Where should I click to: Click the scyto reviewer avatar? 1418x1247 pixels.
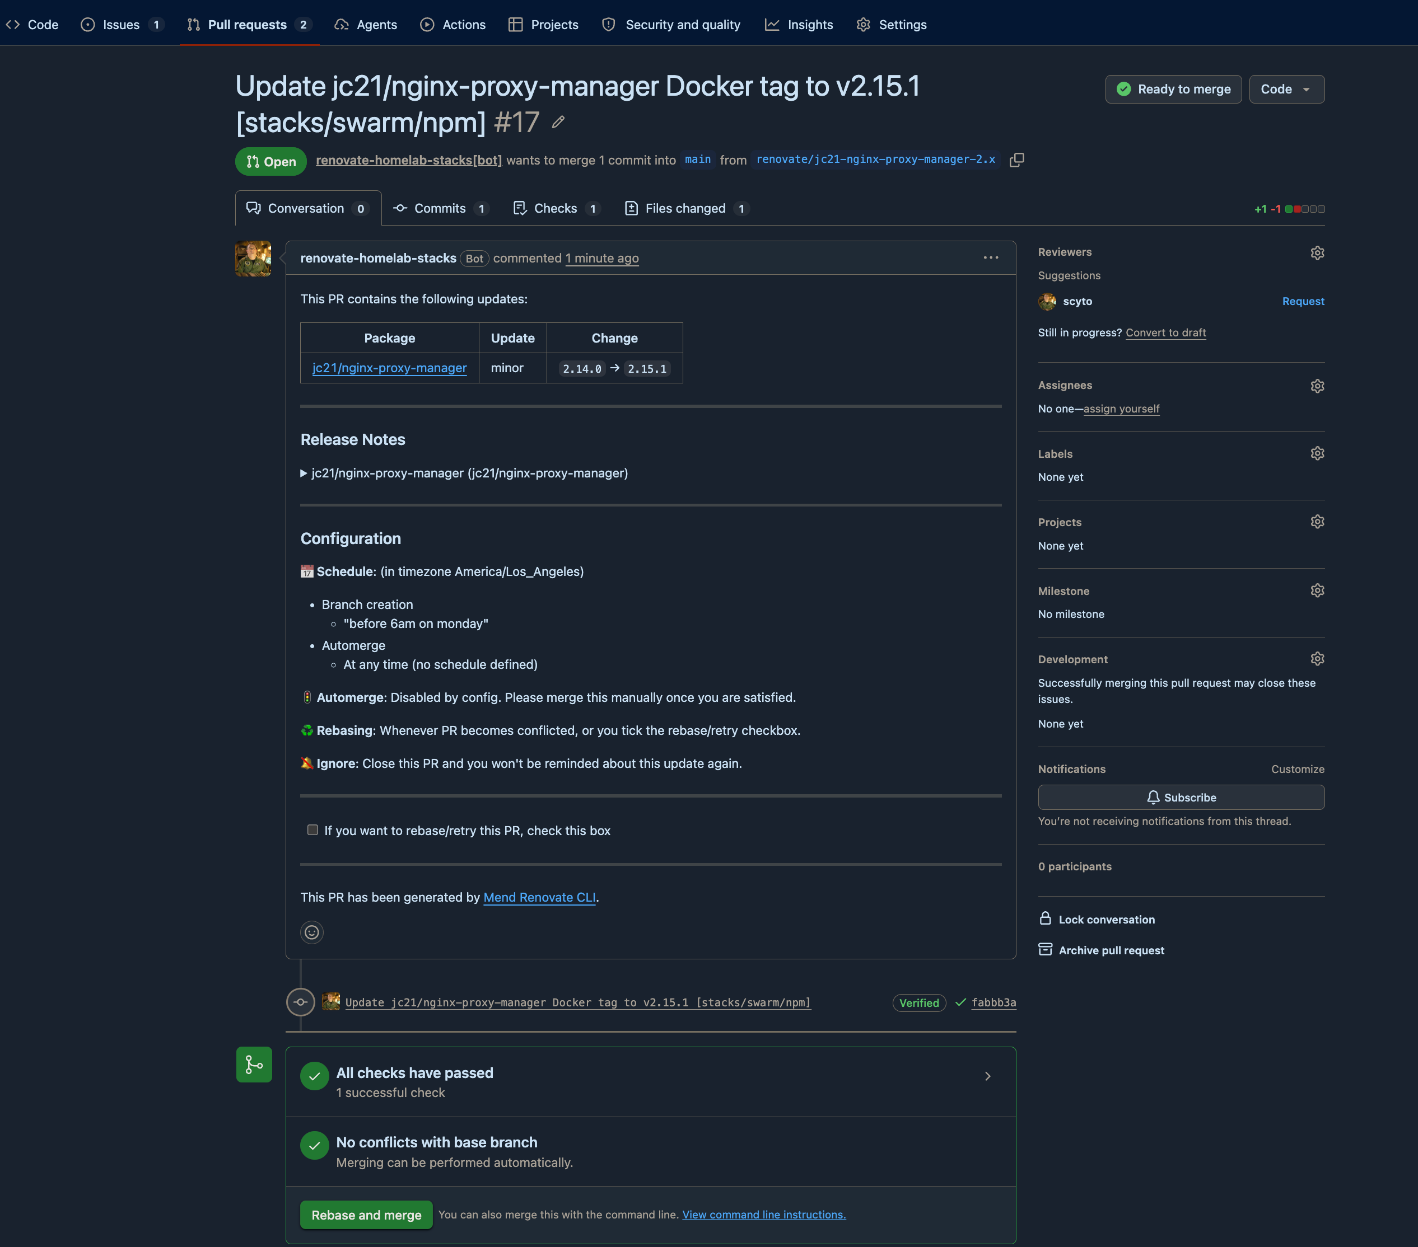(x=1047, y=302)
